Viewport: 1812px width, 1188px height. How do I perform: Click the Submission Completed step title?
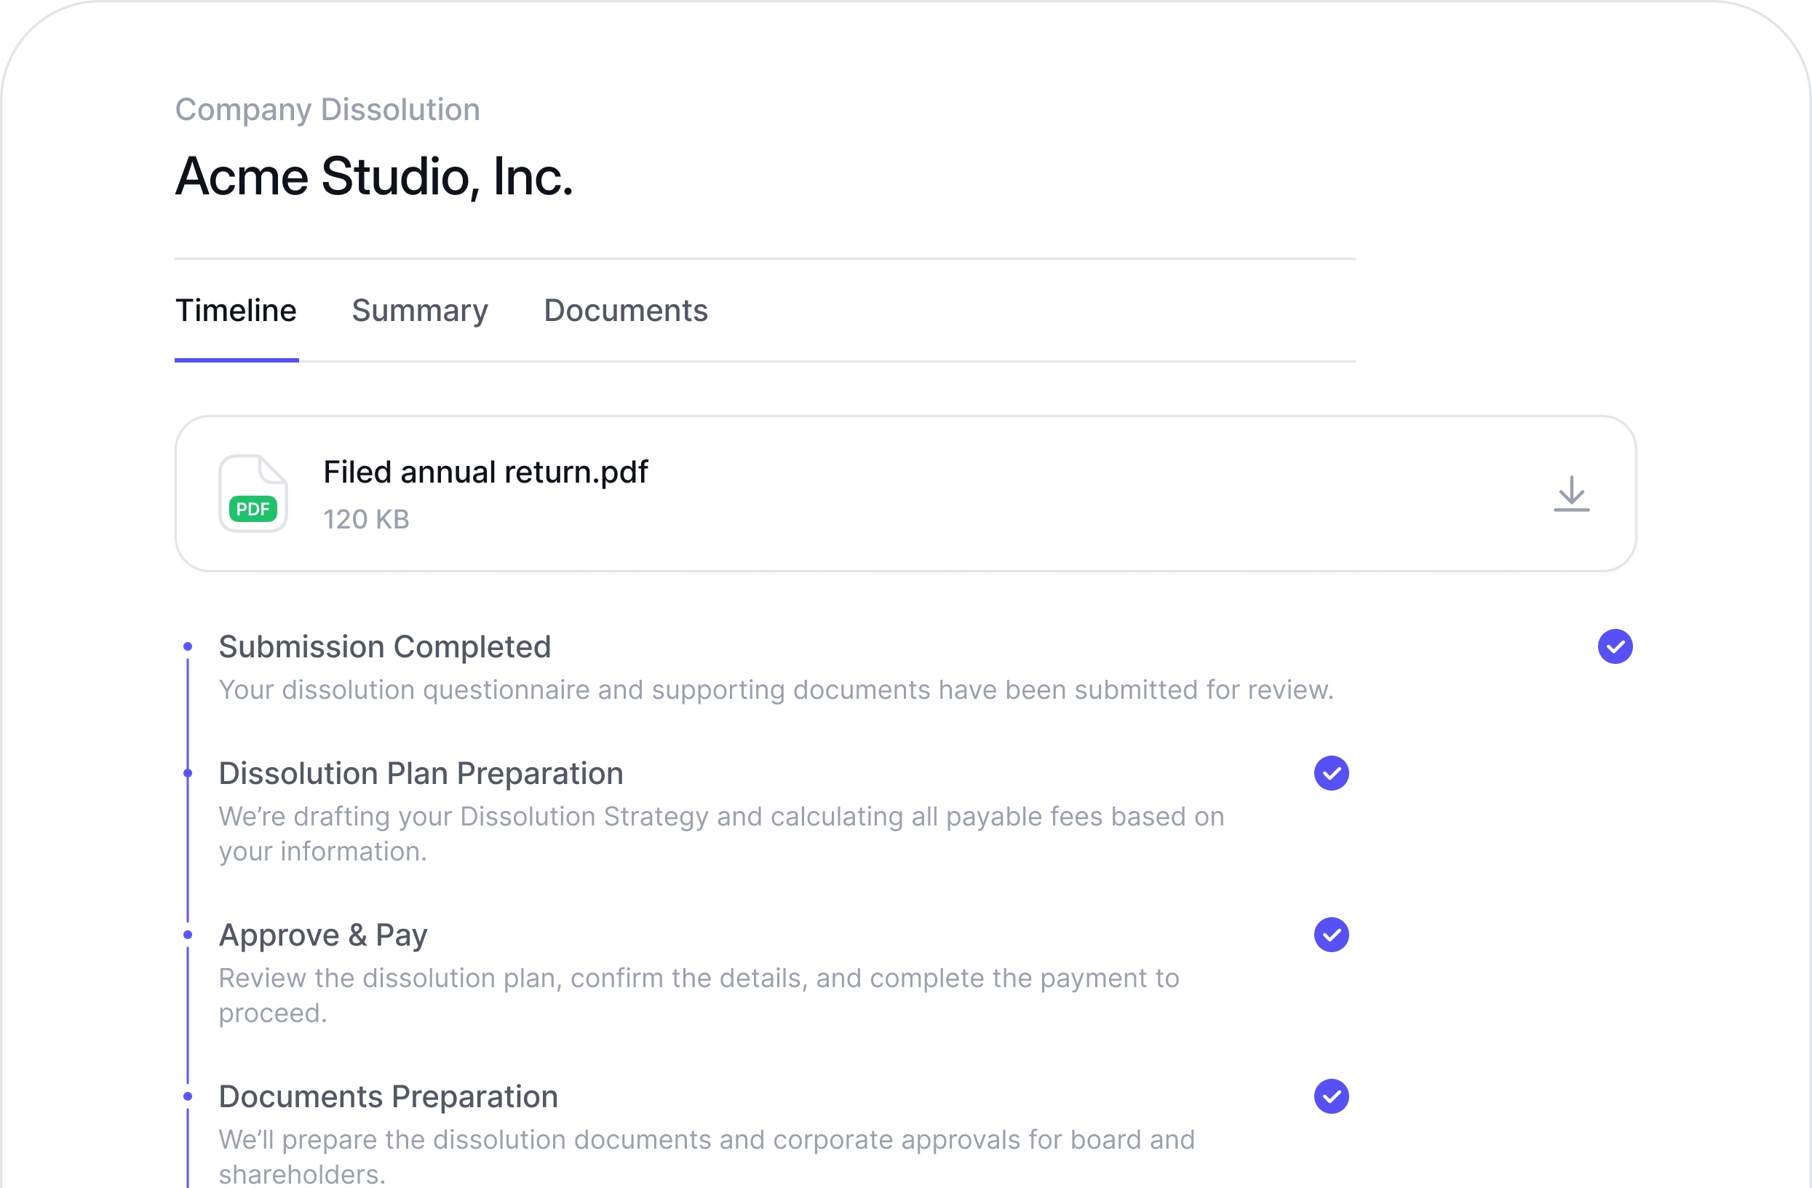point(384,646)
